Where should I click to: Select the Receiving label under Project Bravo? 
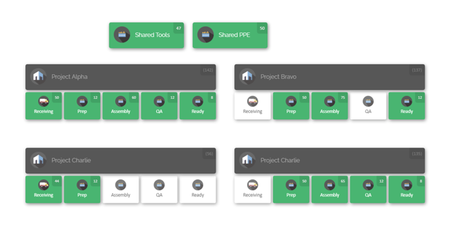tap(252, 111)
